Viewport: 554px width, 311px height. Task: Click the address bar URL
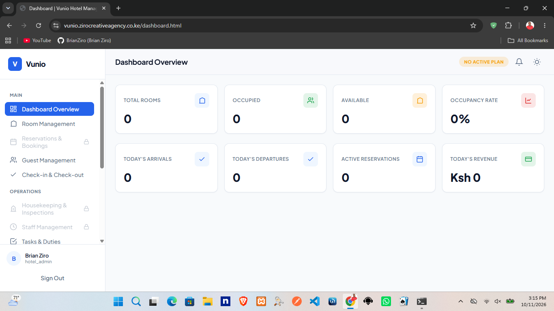point(122,26)
